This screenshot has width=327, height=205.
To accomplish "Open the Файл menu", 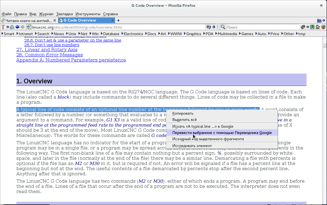I will 7,14.
